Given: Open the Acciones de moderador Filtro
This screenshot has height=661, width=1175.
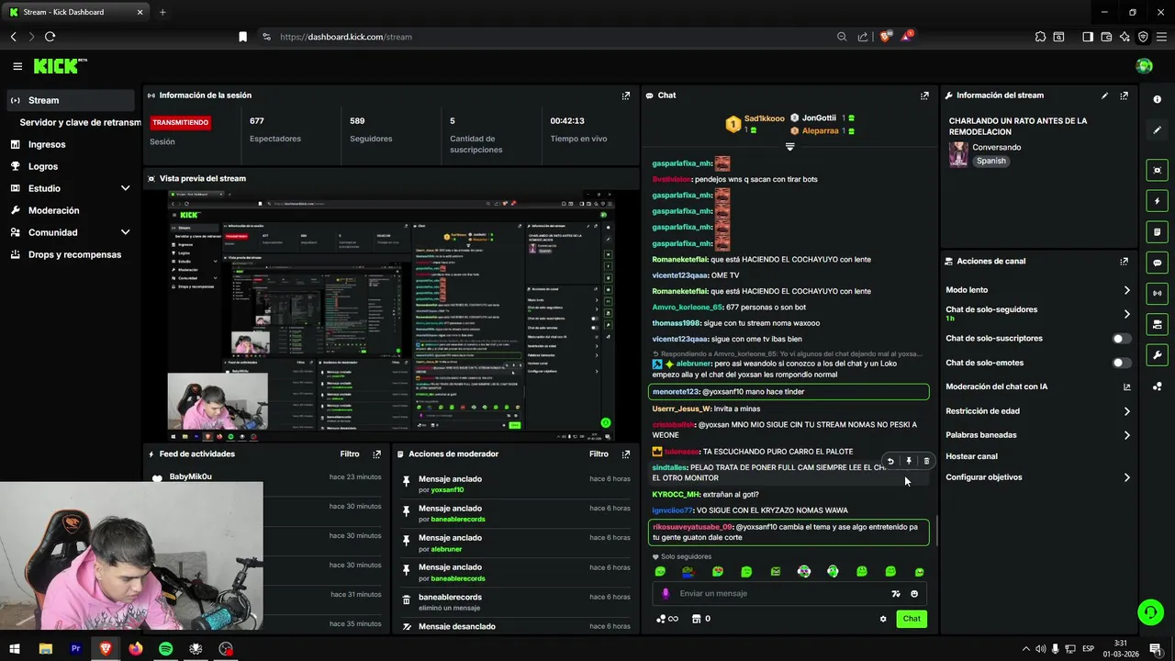Looking at the screenshot, I should pos(599,454).
